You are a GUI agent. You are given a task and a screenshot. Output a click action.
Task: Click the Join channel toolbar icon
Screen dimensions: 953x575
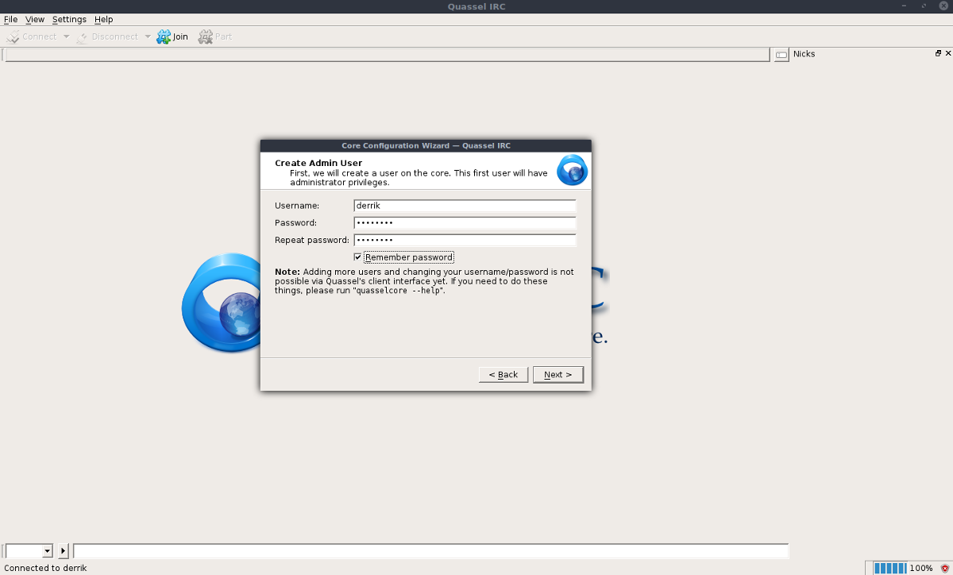(x=164, y=37)
